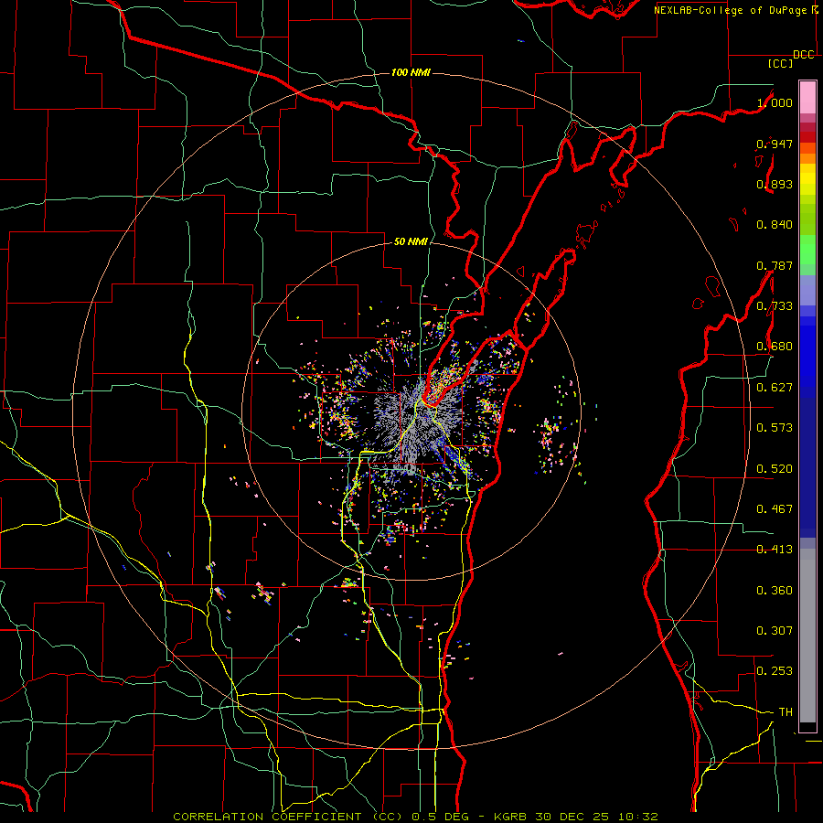Click the 50 NMI range ring label
Image resolution: width=823 pixels, height=823 pixels.
tap(411, 242)
